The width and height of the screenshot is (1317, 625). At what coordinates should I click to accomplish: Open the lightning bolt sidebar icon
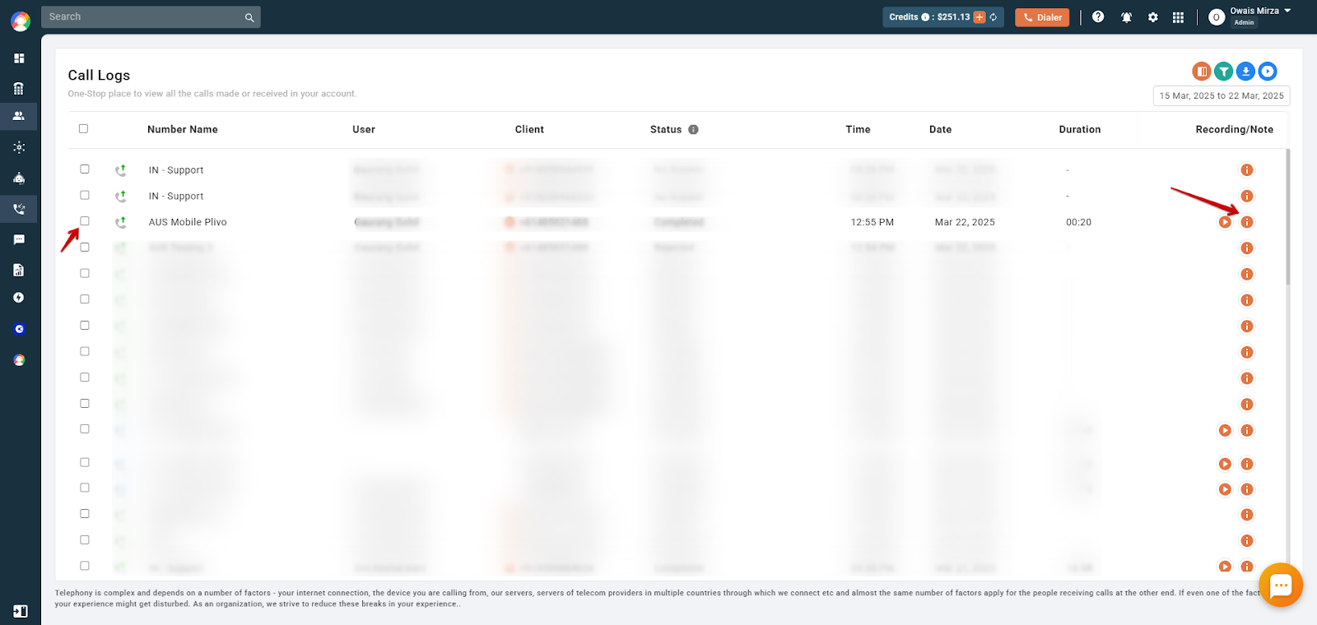coord(19,298)
